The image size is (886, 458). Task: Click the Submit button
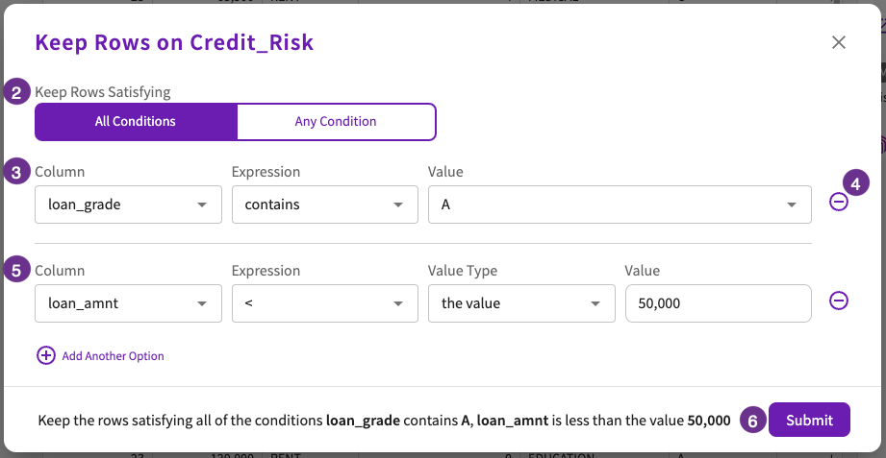tap(809, 420)
